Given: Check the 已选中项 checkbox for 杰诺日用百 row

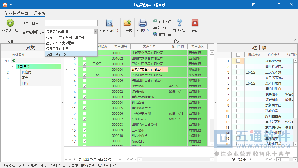Looking at the screenshot, I should coord(238,83).
